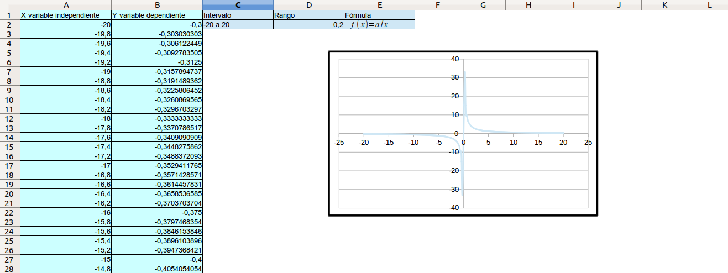Select cell containing '-20 a 20'
The width and height of the screenshot is (728, 273).
(x=238, y=24)
